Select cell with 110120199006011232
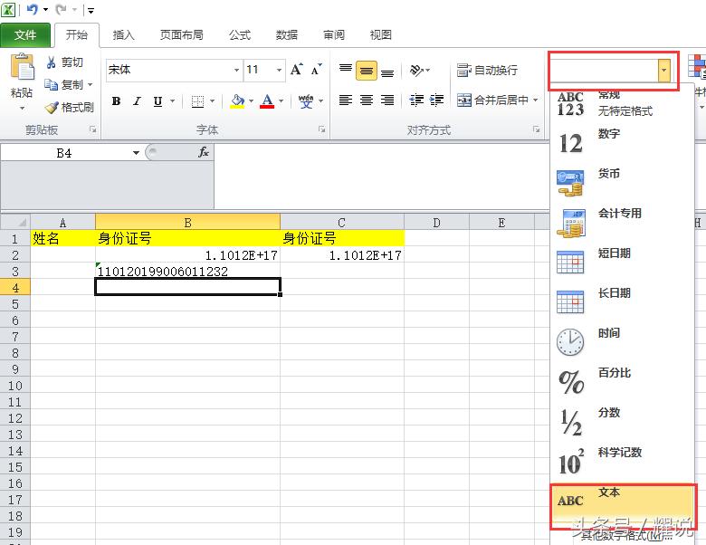Screen dimensions: 706x545 pyautogui.click(x=187, y=272)
